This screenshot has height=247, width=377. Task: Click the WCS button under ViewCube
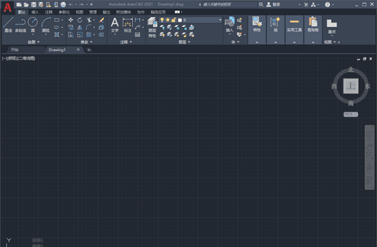351,114
